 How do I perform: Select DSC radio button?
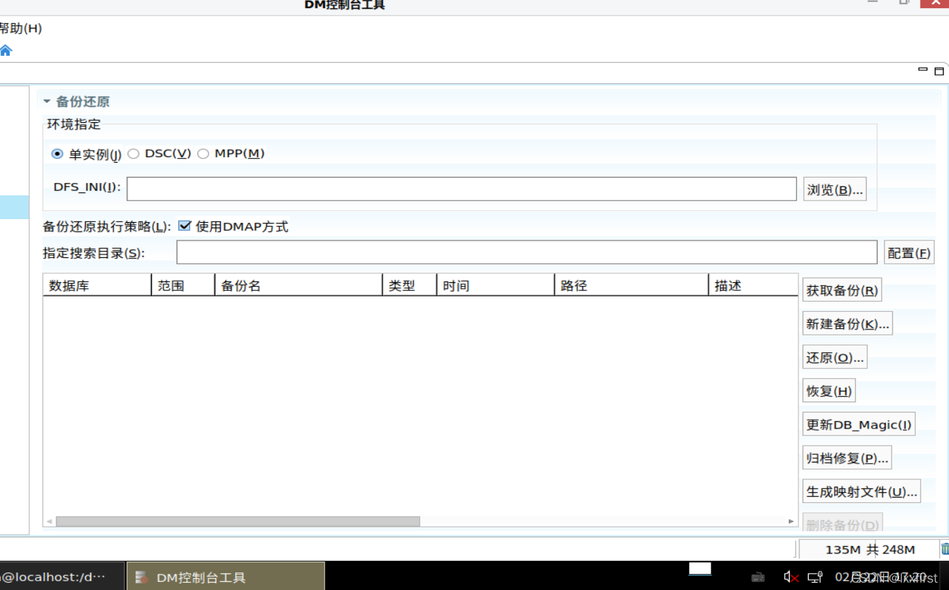pyautogui.click(x=134, y=154)
